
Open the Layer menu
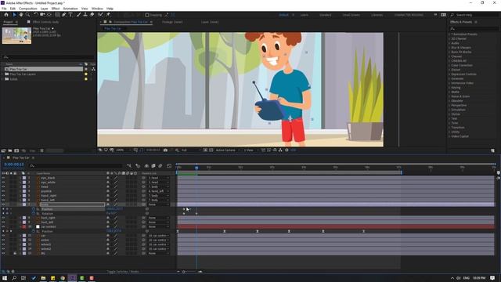44,9
